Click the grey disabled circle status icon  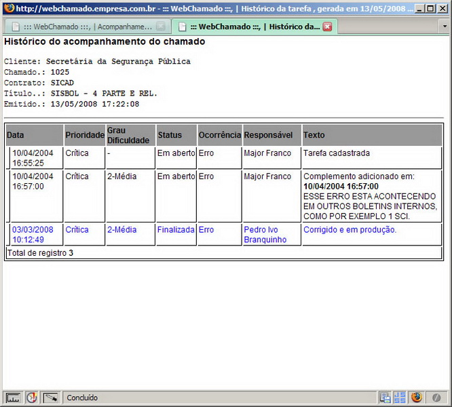point(437,398)
